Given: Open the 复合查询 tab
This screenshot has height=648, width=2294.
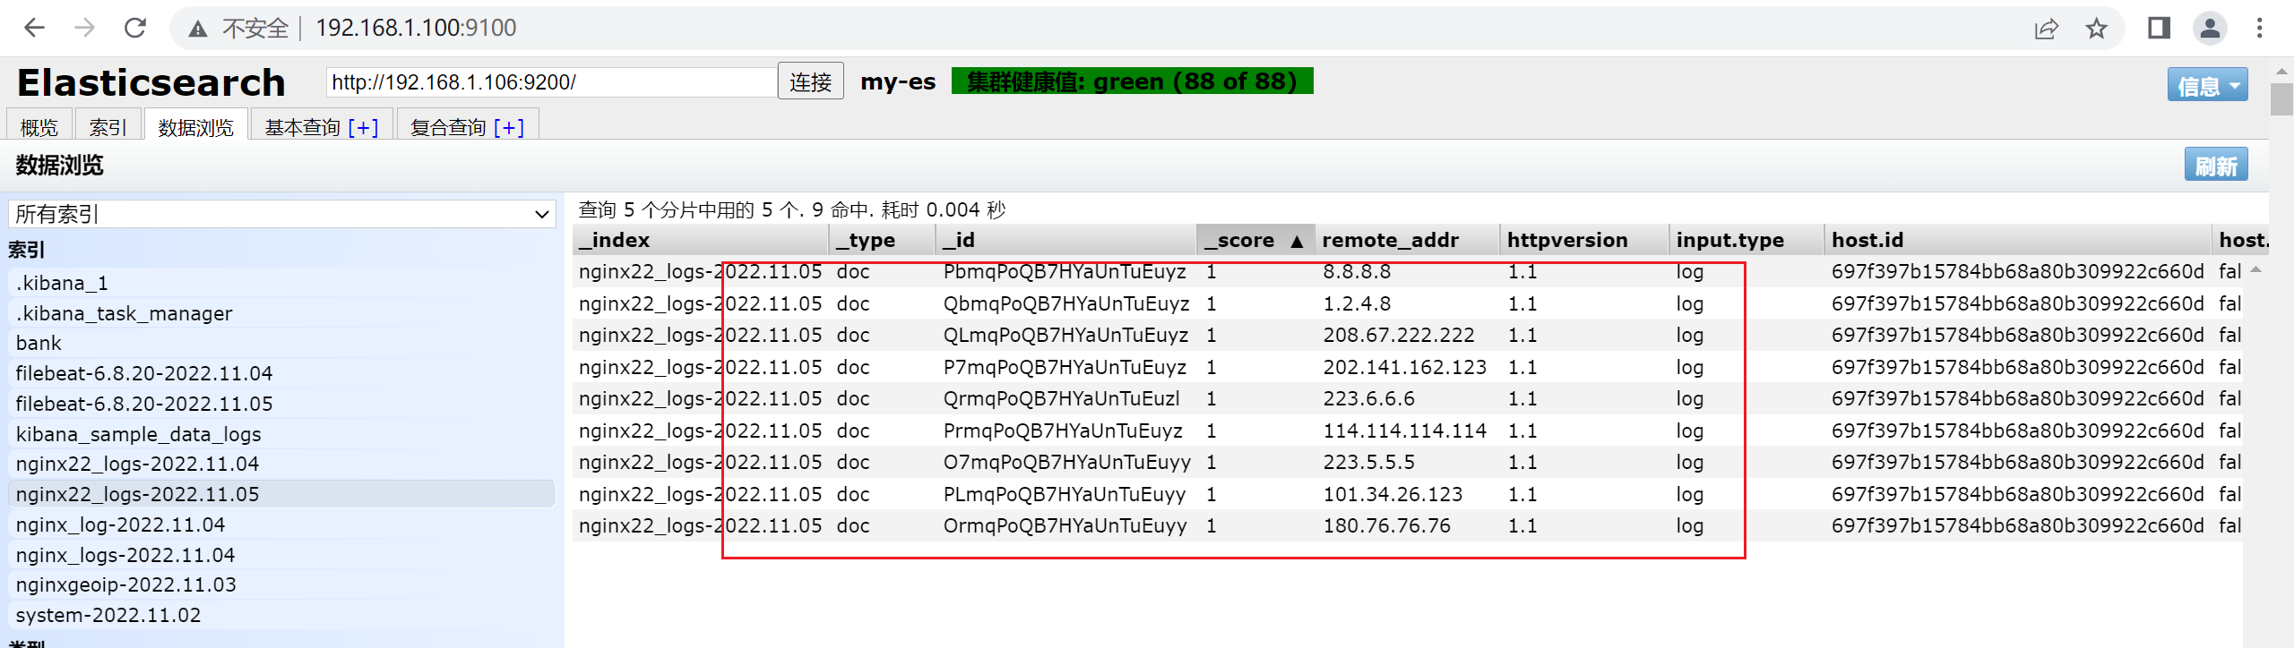Looking at the screenshot, I should pos(448,127).
